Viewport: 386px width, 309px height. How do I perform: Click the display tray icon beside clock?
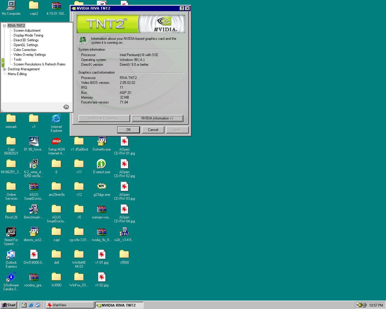(364, 305)
